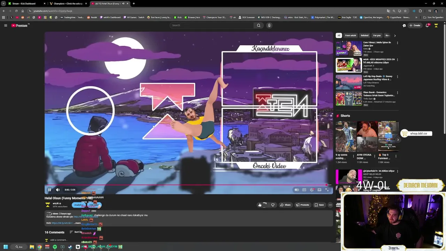Open Lofi Hip Hop Beats live thumbnail
The image size is (446, 251).
click(x=349, y=82)
